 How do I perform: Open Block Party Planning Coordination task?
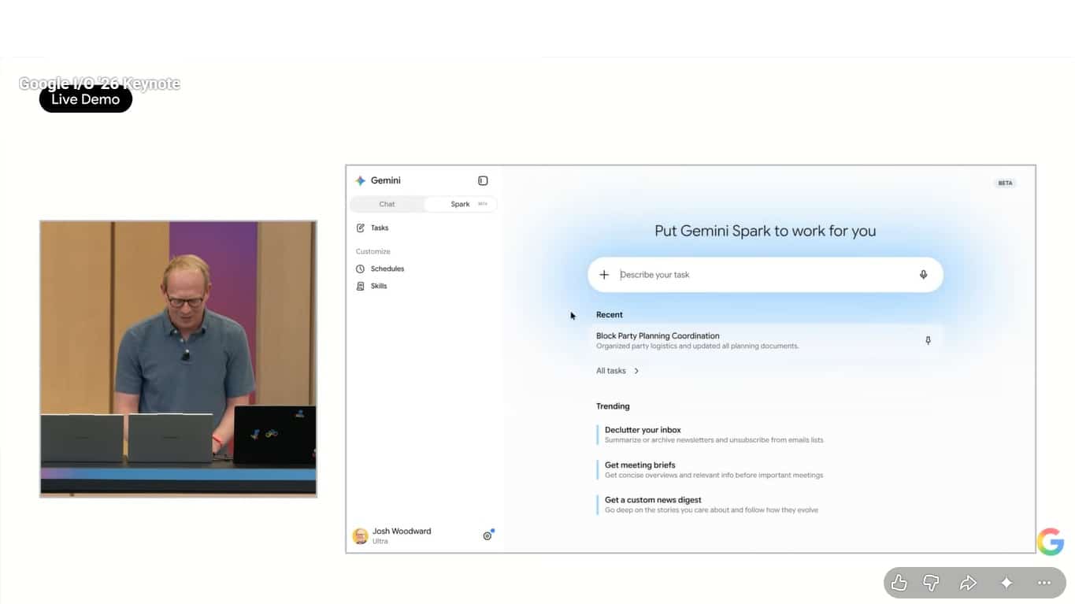point(764,340)
